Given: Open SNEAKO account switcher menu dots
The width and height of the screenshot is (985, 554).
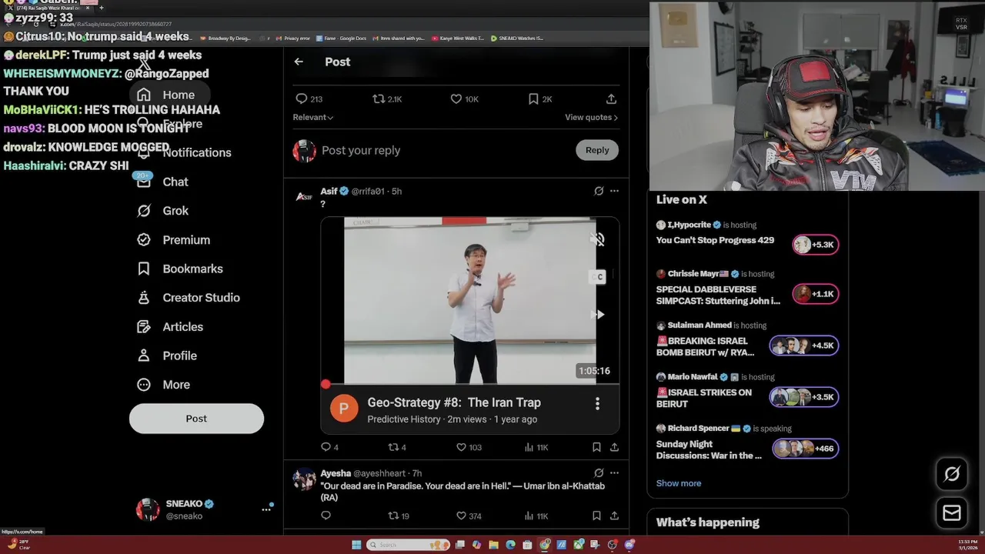Looking at the screenshot, I should (x=266, y=509).
